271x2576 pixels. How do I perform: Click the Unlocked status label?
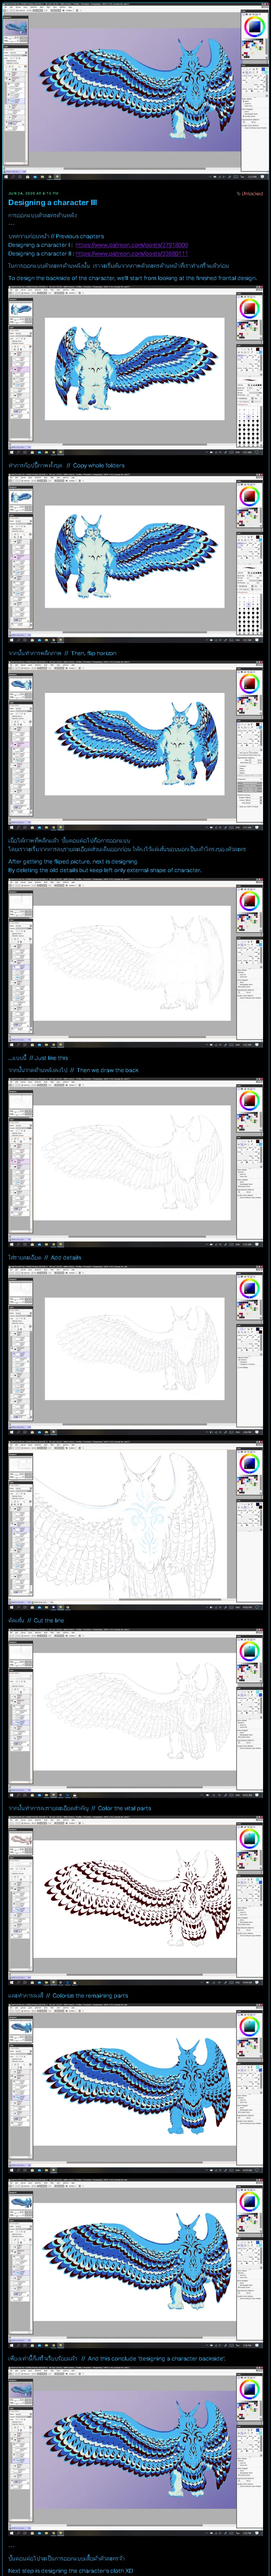coord(250,194)
